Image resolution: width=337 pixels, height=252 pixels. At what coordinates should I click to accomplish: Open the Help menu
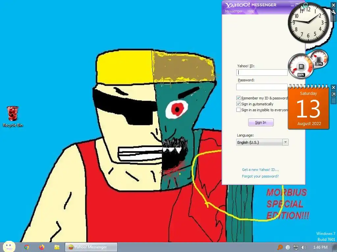click(x=251, y=11)
